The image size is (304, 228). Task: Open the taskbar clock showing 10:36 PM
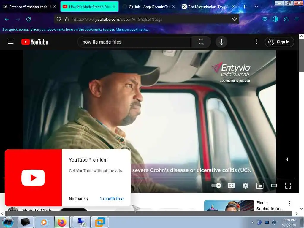pyautogui.click(x=289, y=222)
